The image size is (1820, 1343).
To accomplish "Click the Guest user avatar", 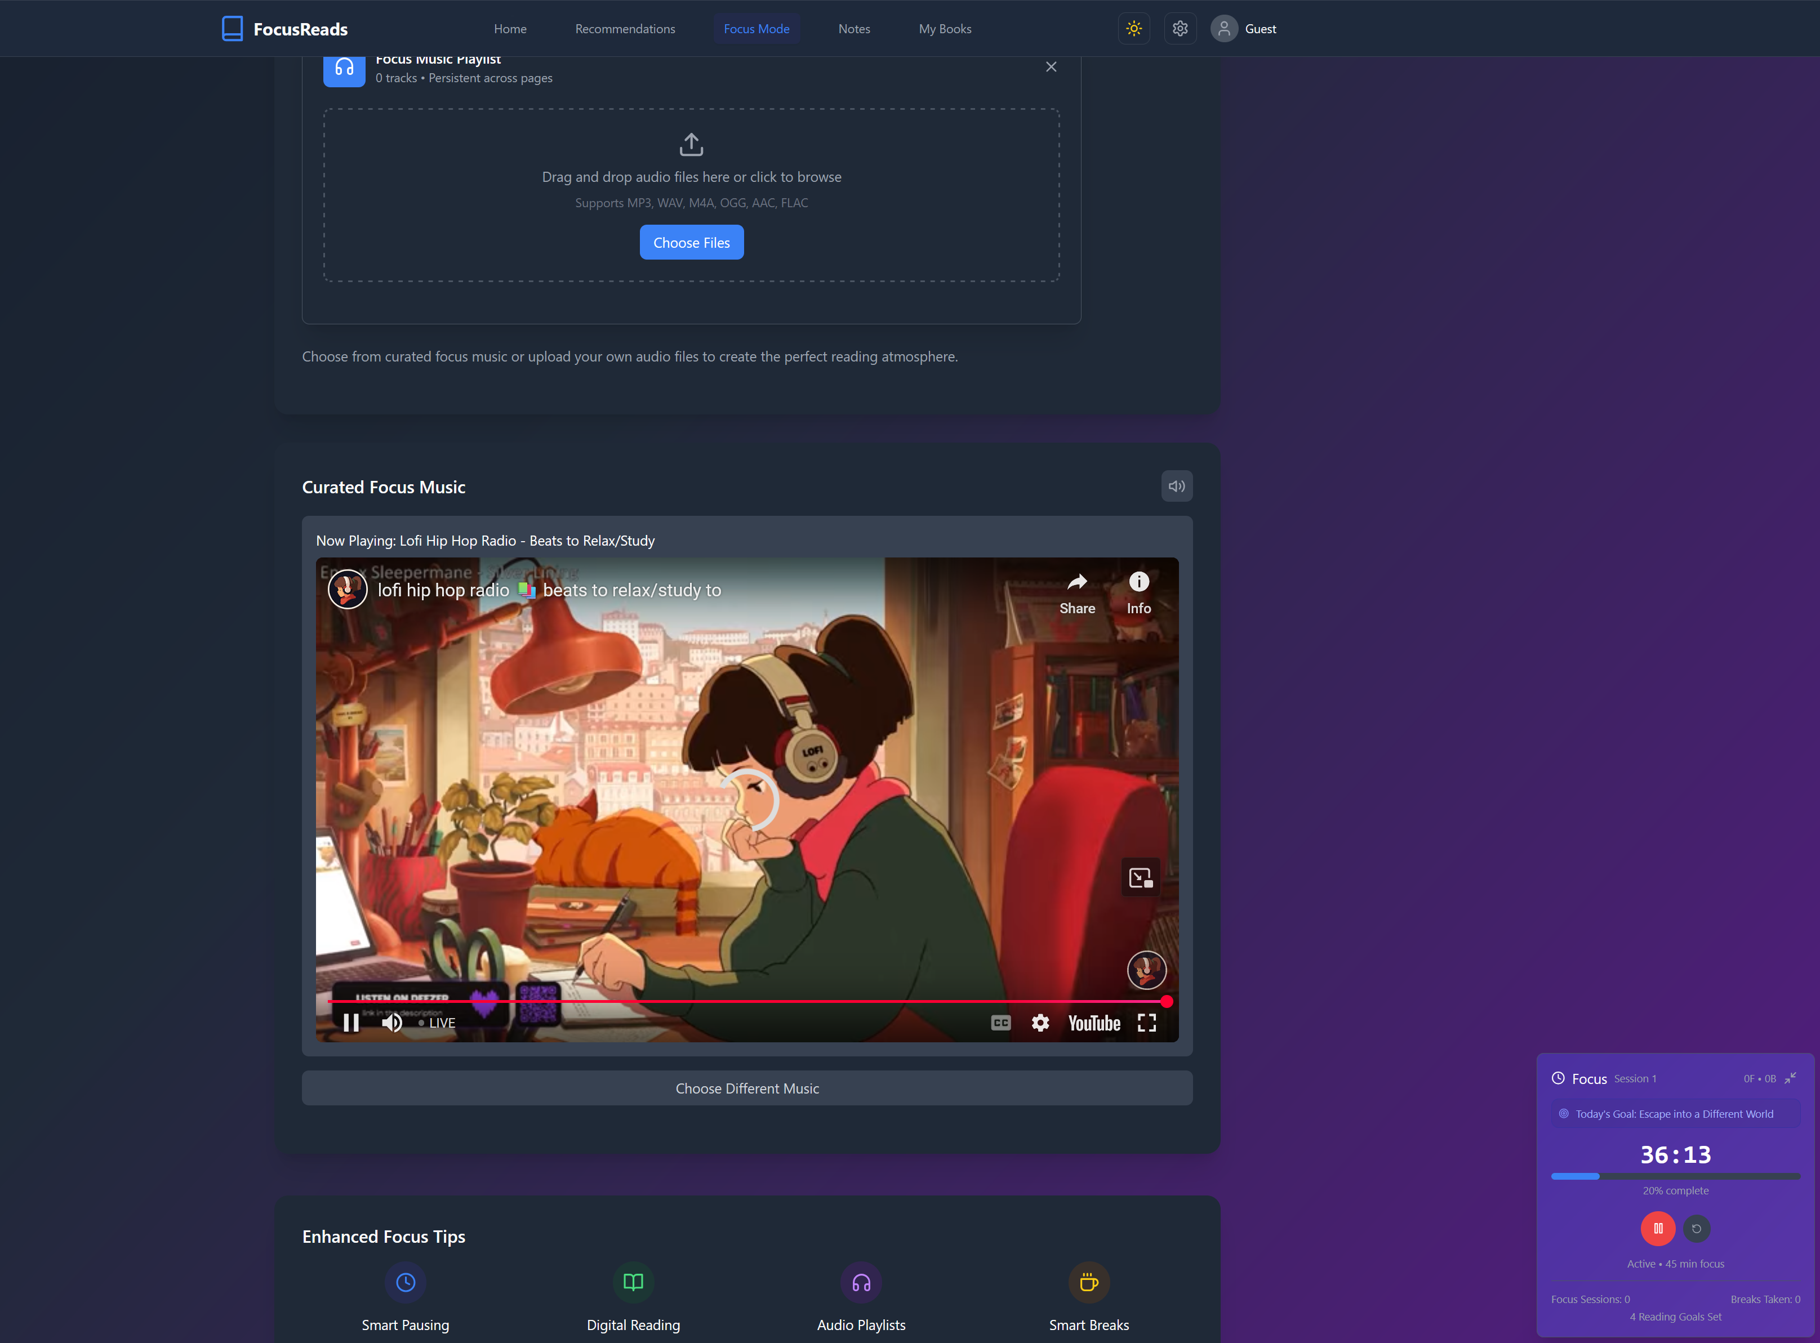I will (x=1224, y=29).
